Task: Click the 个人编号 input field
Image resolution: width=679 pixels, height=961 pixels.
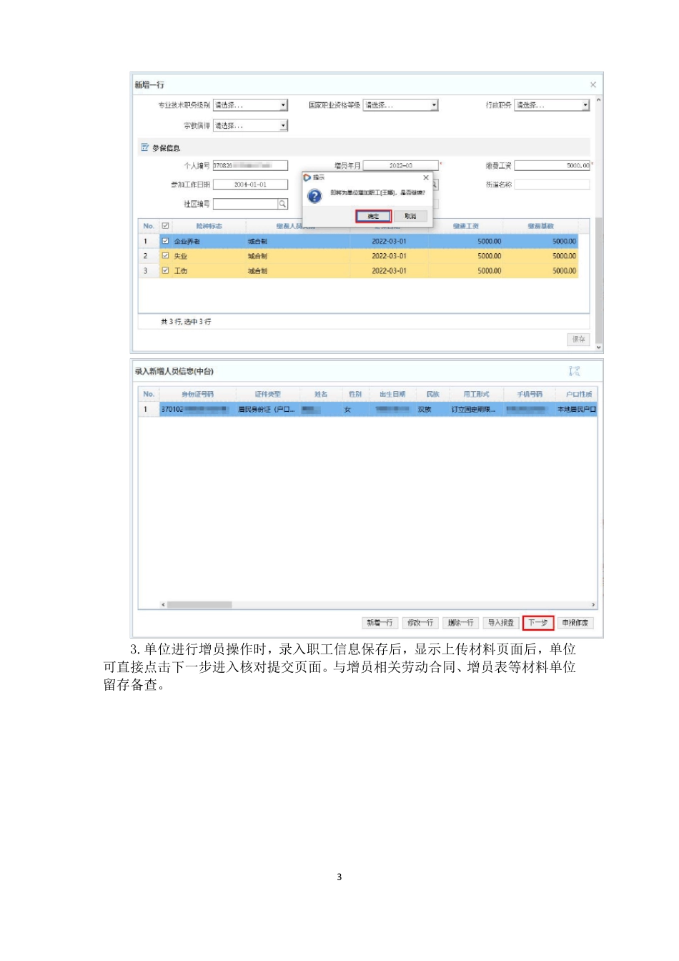Action: click(250, 165)
